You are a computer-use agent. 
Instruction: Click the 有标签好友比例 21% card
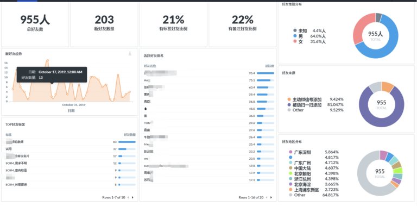173,25
